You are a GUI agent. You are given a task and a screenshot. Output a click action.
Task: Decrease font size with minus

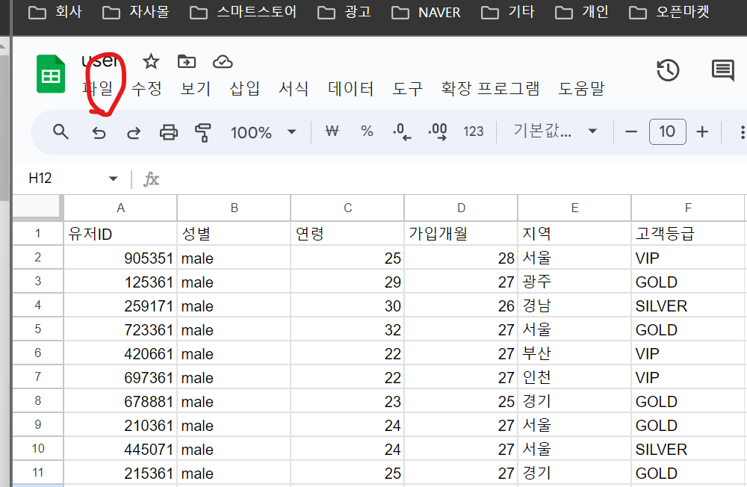[631, 132]
